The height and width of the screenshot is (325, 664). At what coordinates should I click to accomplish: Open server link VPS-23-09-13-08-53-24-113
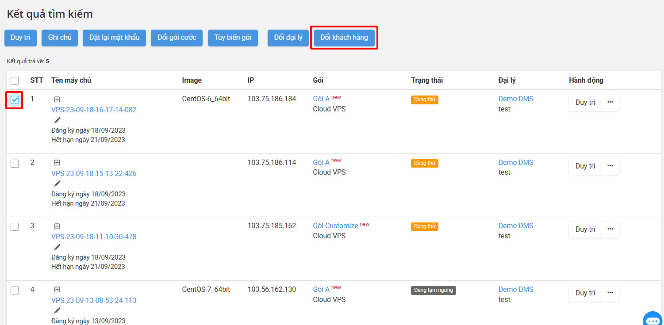(94, 300)
